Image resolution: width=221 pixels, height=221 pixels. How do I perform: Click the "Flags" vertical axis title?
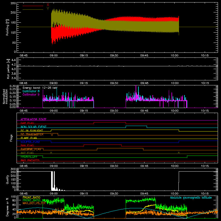[x=11, y=138]
